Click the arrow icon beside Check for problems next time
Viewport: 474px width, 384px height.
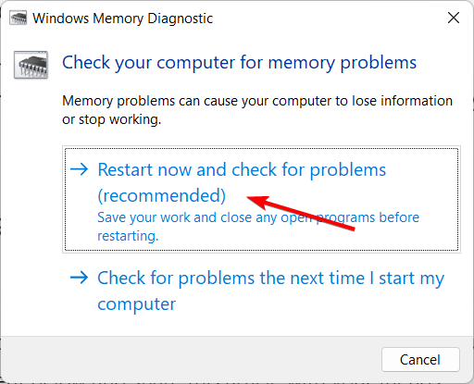(80, 278)
